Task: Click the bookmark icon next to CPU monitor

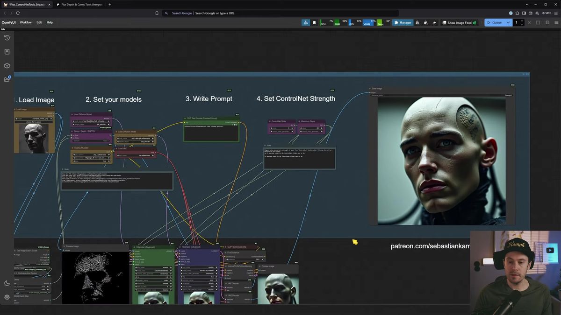Action: pyautogui.click(x=315, y=22)
